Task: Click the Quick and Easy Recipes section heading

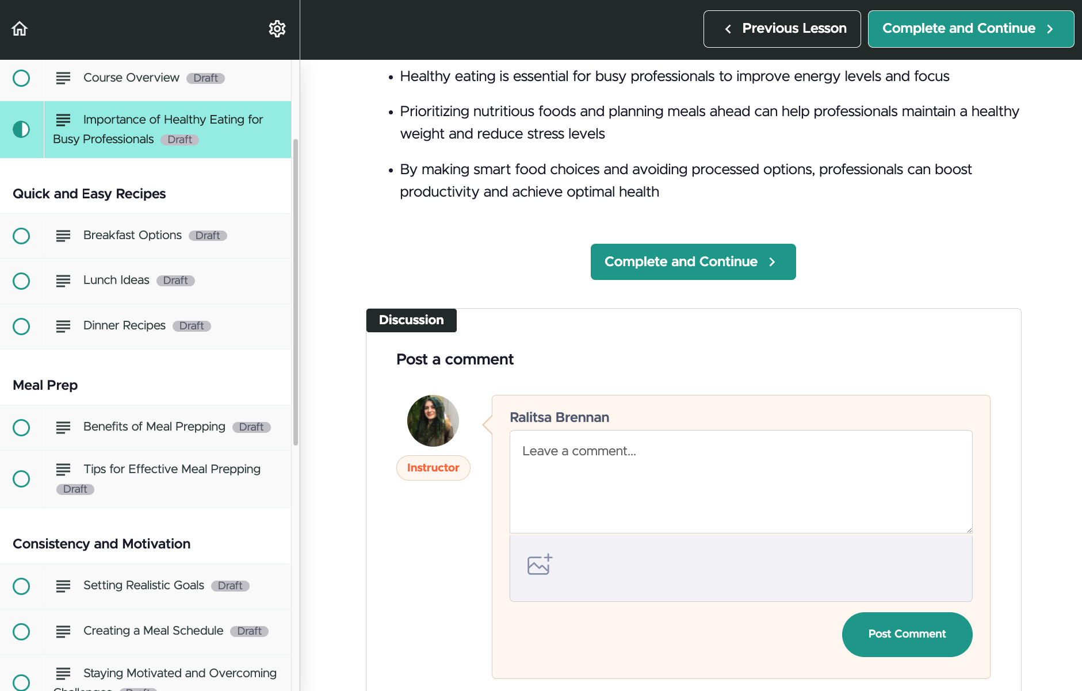Action: tap(89, 194)
